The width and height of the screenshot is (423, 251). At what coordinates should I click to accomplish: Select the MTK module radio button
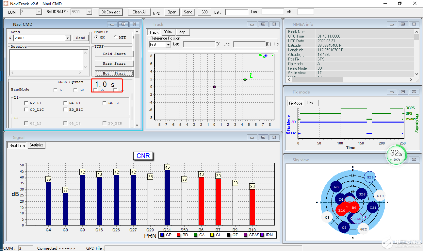[x=116, y=37]
